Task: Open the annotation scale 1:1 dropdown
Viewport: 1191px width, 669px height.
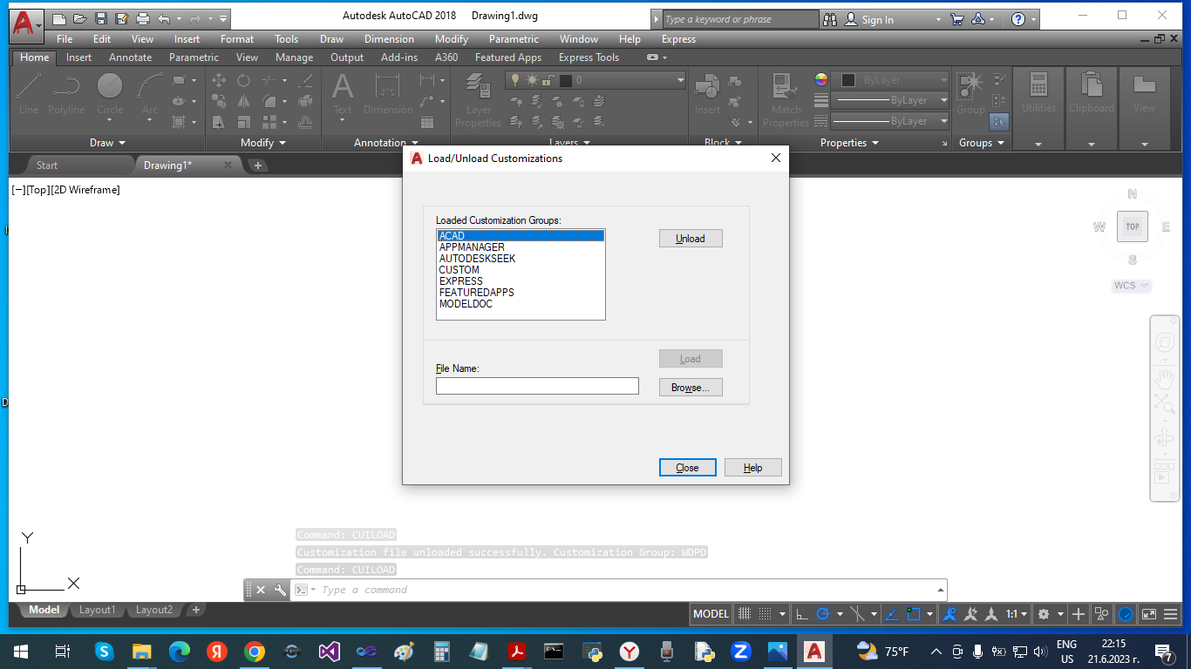Action: coord(1017,614)
